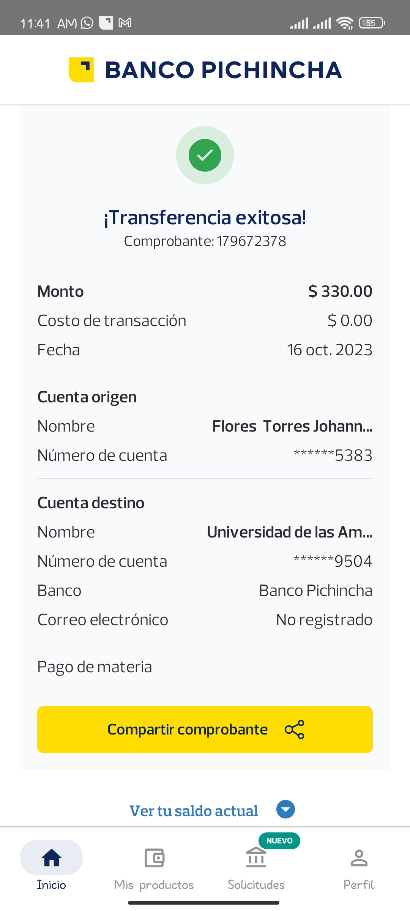This screenshot has width=410, height=911.
Task: Tap the NUEVO badge on Solicitudes
Action: pos(279,840)
